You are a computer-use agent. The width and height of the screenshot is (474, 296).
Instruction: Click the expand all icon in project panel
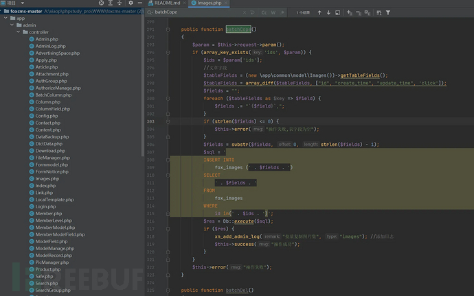click(x=111, y=3)
